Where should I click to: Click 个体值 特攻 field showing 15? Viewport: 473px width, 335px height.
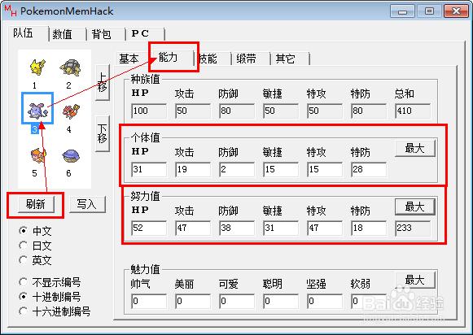click(x=325, y=169)
